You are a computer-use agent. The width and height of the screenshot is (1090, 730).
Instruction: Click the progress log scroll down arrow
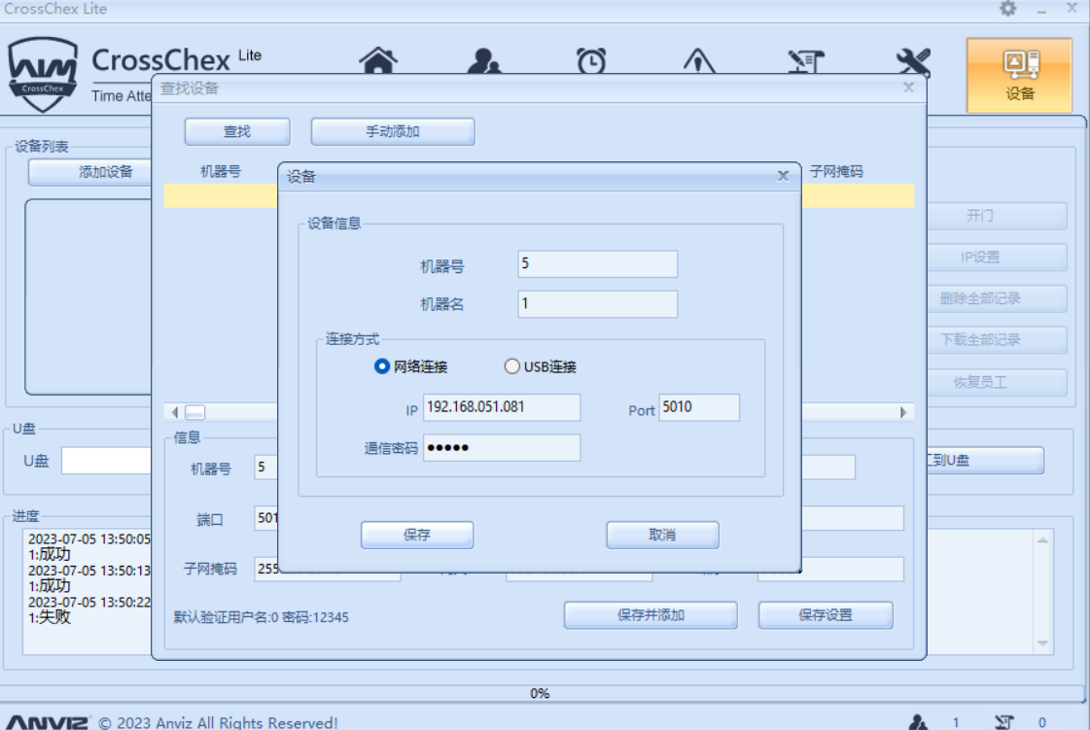pos(1042,643)
